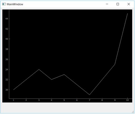
Task: Click the window resize grip in bottom corner
Action: (133, 112)
